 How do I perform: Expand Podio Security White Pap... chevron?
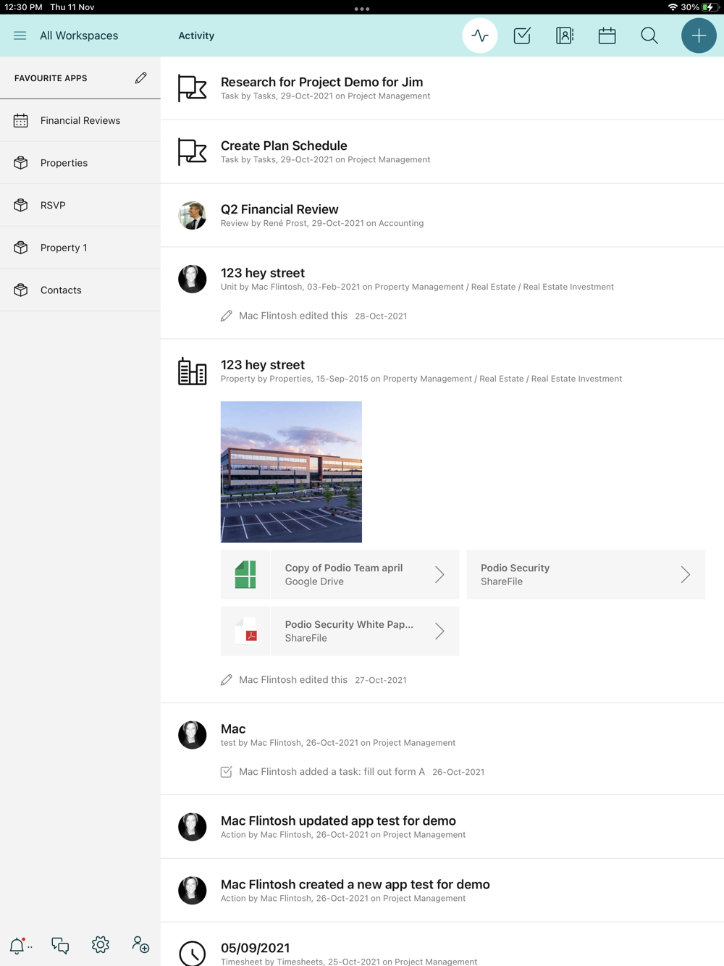pyautogui.click(x=439, y=631)
